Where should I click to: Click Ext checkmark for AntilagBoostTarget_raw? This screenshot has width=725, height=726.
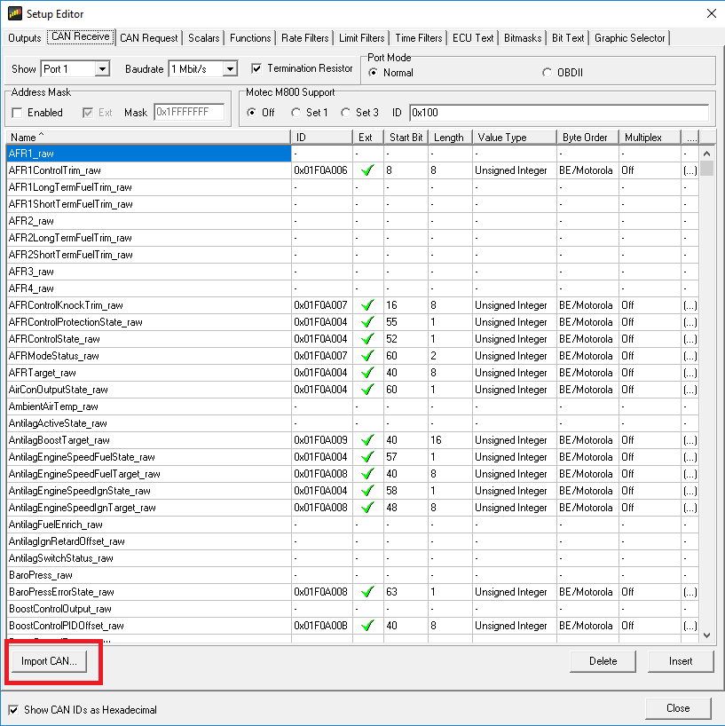(367, 440)
